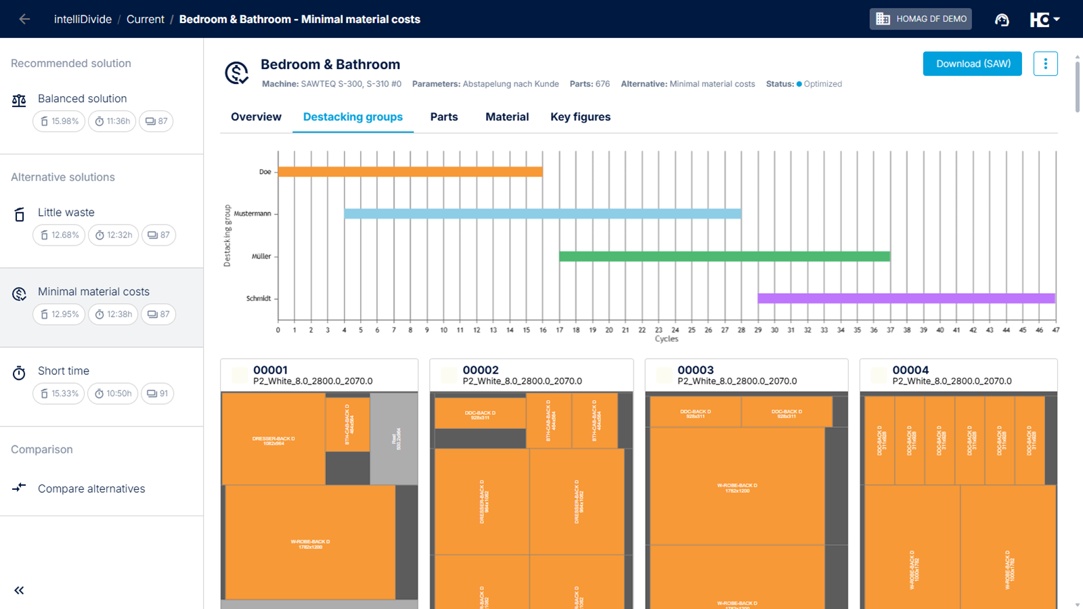The image size is (1083, 609).
Task: Open the Key figures tab
Action: [x=580, y=117]
